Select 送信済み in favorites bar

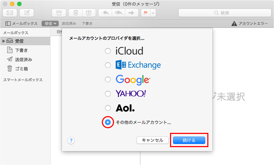coord(69,24)
